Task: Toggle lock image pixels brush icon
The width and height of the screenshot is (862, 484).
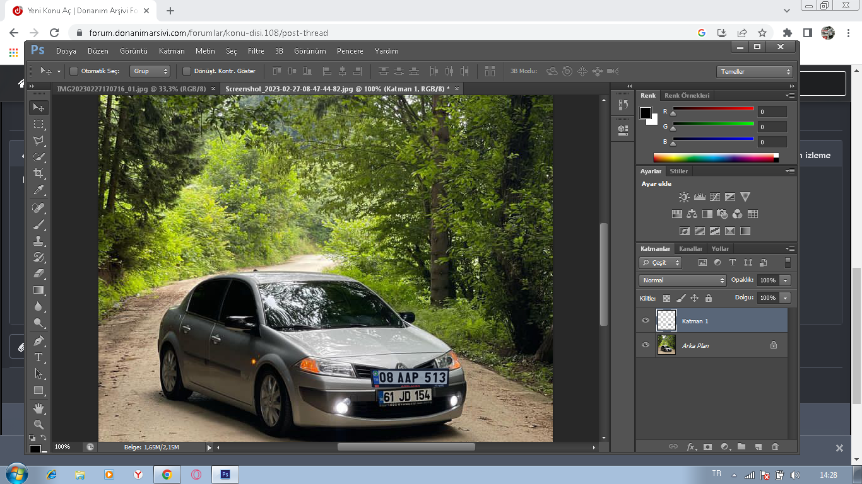Action: (x=680, y=298)
